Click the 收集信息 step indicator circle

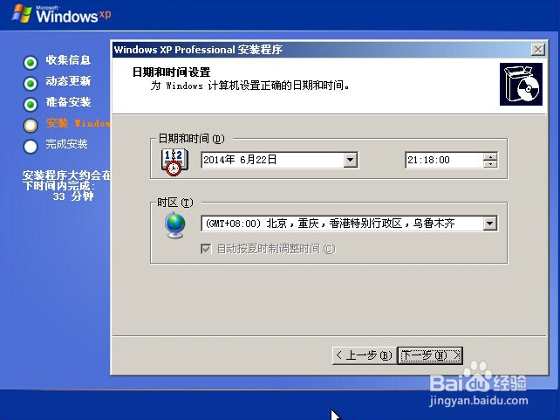[x=31, y=63]
